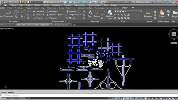This screenshot has height=100, width=178.
Task: Click the Сверху face of the ViewCube
Action: click(174, 34)
